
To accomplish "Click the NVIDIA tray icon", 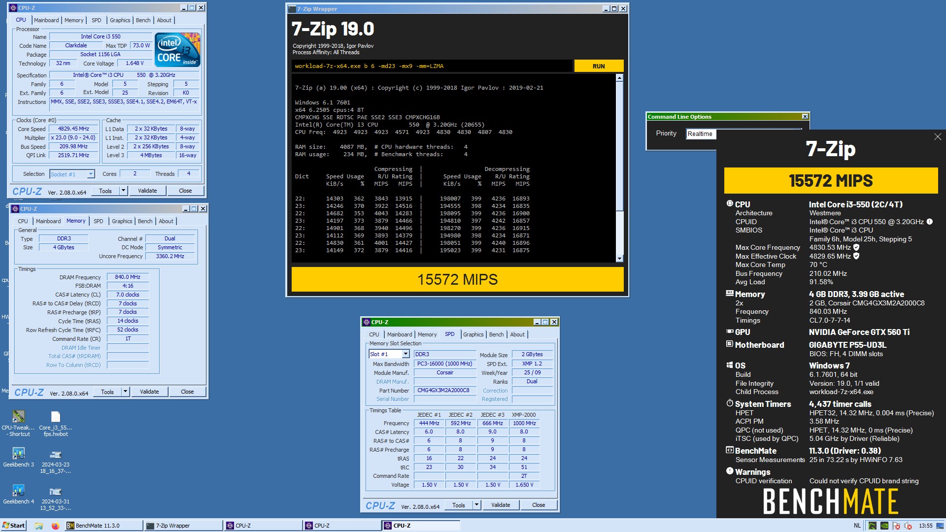I will click(x=884, y=526).
